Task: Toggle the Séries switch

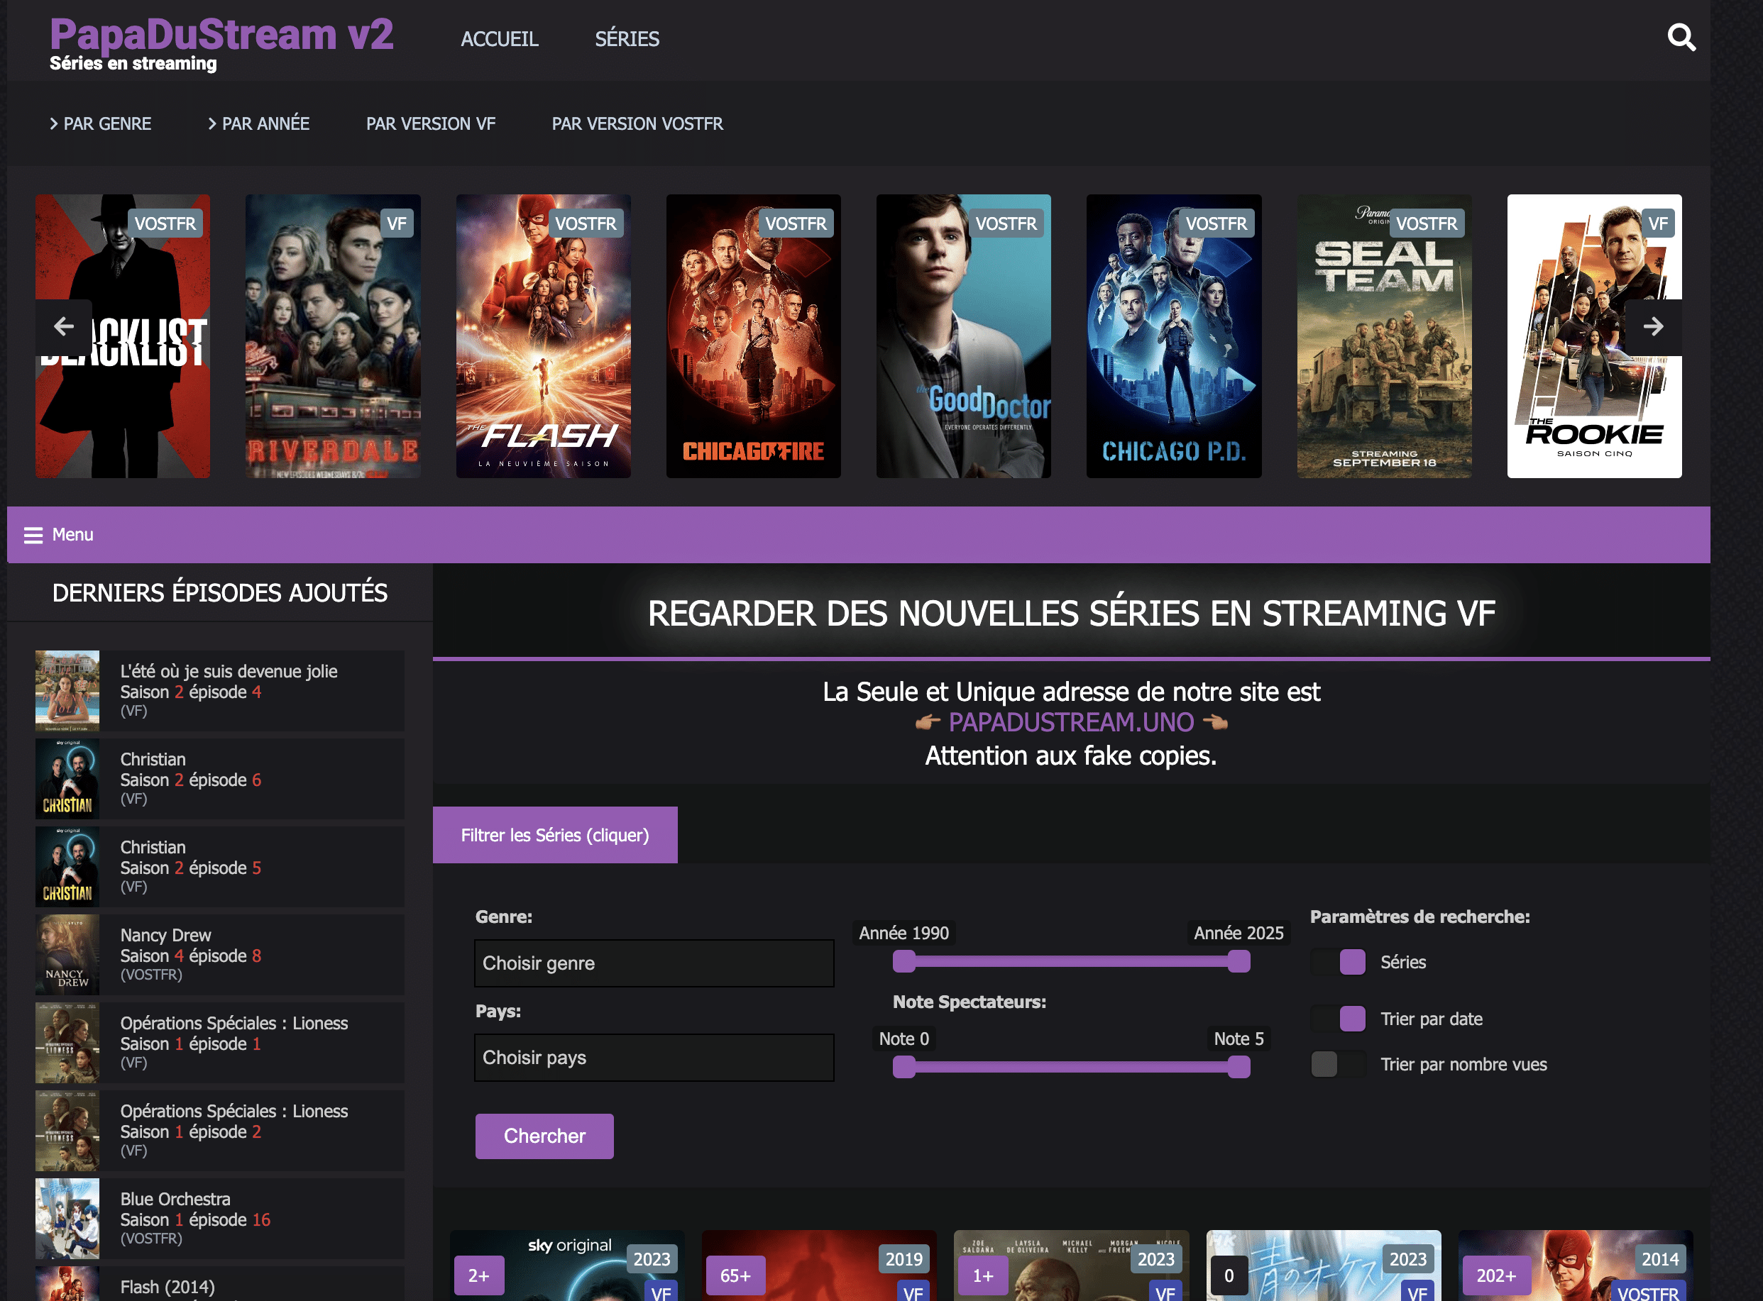Action: (x=1339, y=963)
